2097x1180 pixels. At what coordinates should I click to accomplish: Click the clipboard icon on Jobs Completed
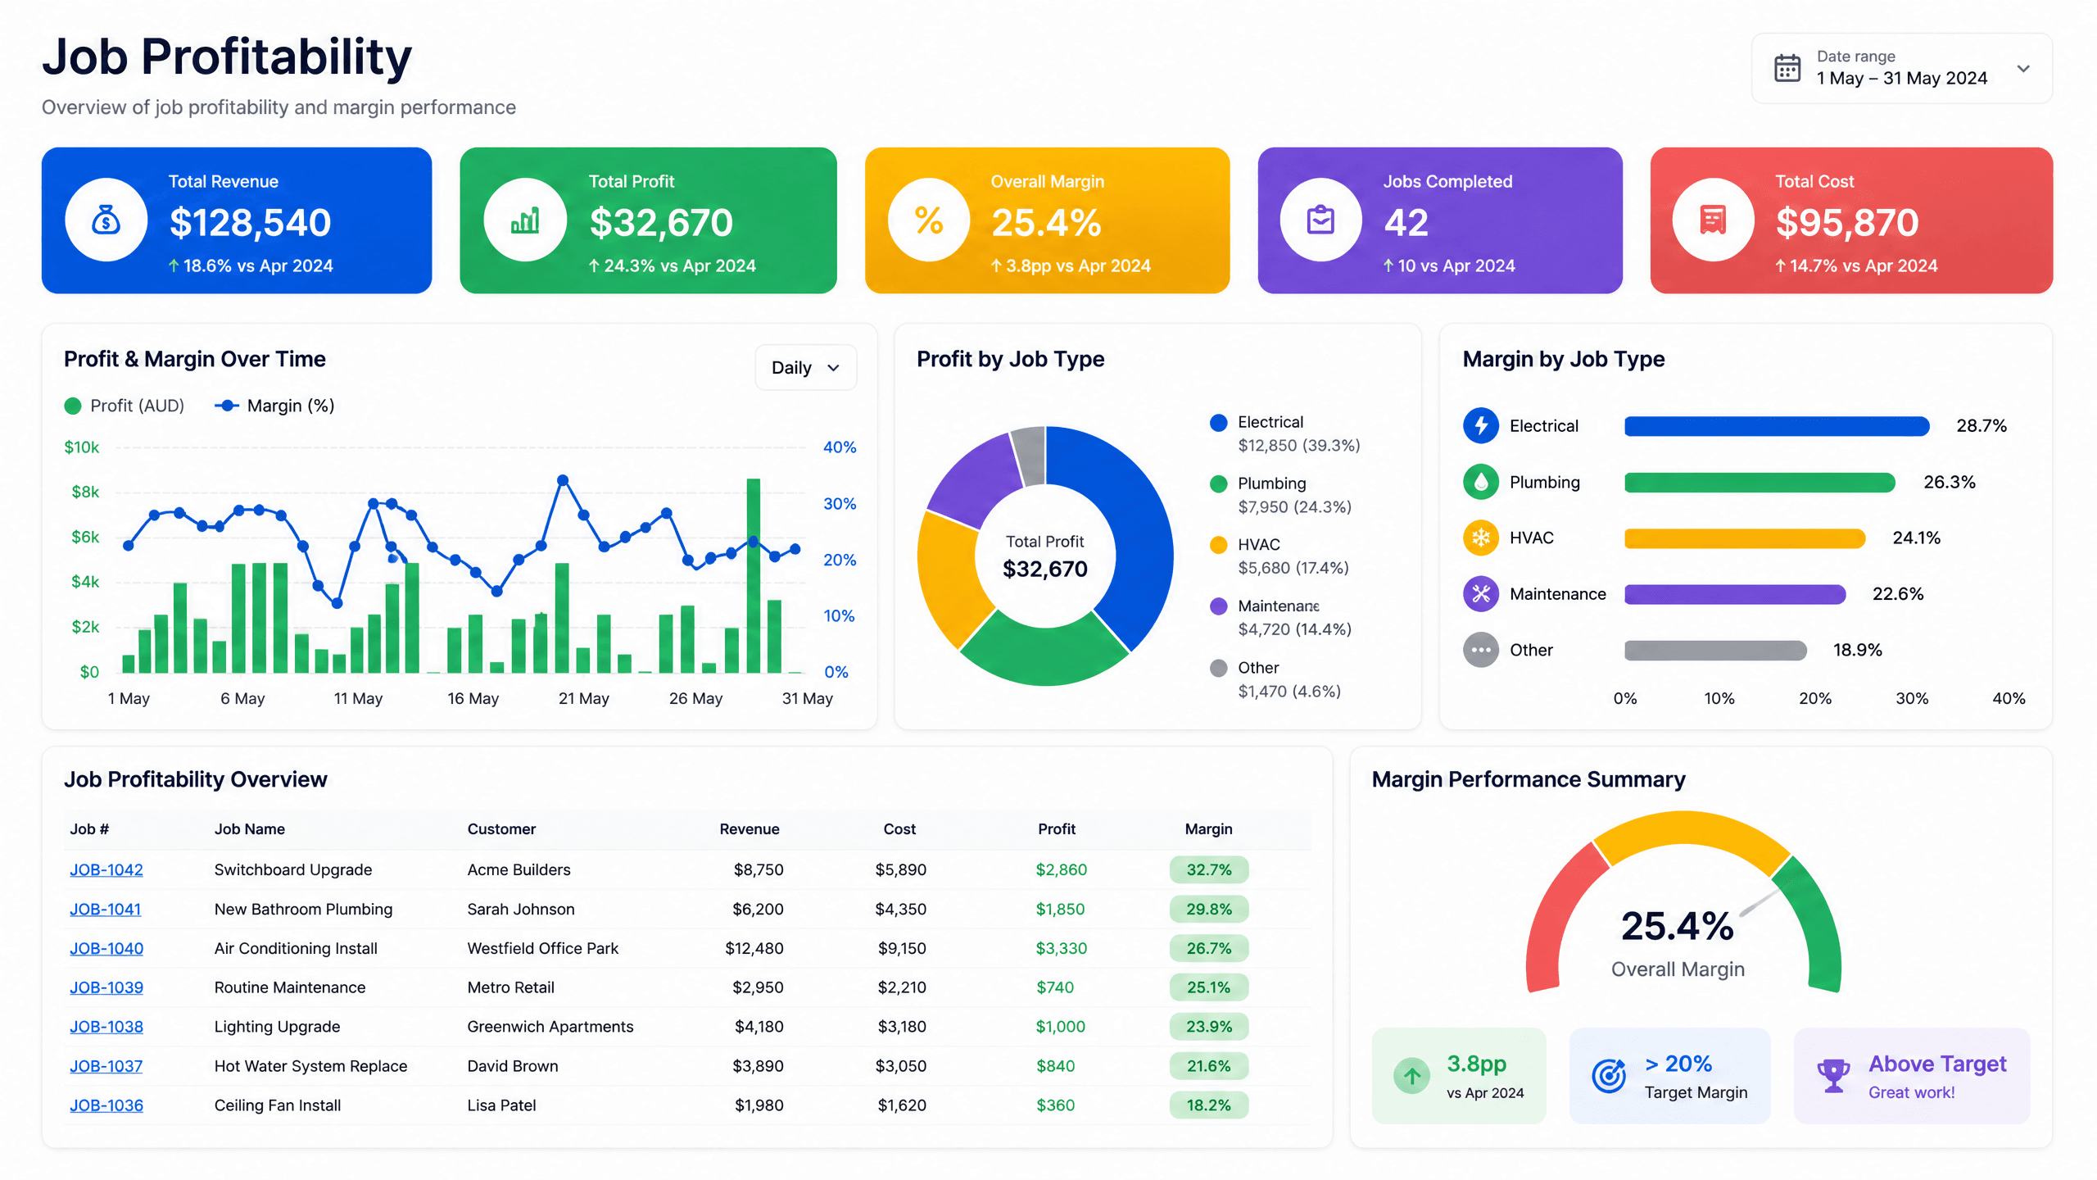coord(1320,220)
